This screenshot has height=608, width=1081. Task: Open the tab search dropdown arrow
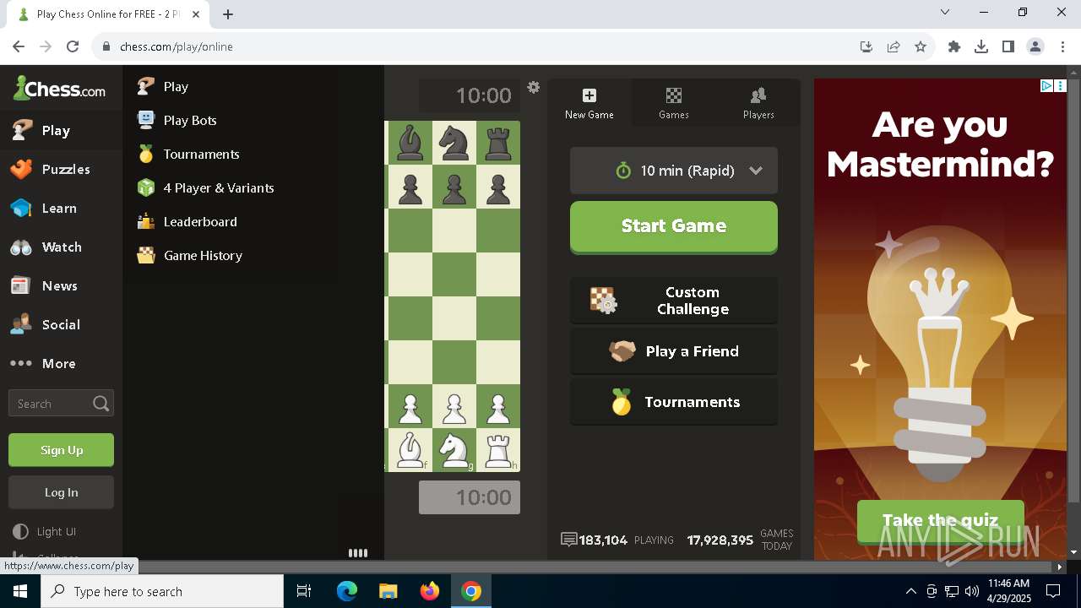point(945,12)
